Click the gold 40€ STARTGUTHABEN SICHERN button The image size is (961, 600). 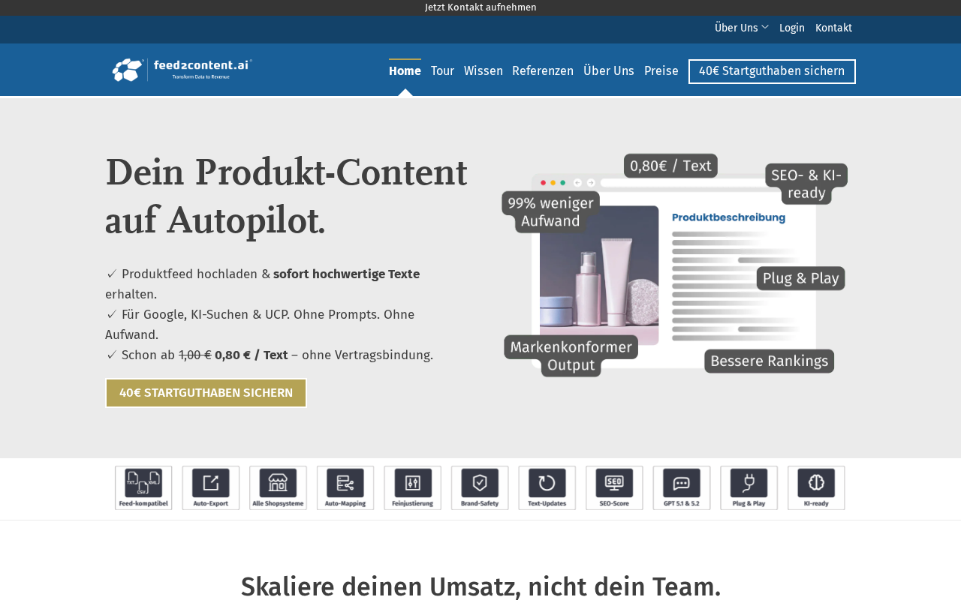[x=206, y=393]
